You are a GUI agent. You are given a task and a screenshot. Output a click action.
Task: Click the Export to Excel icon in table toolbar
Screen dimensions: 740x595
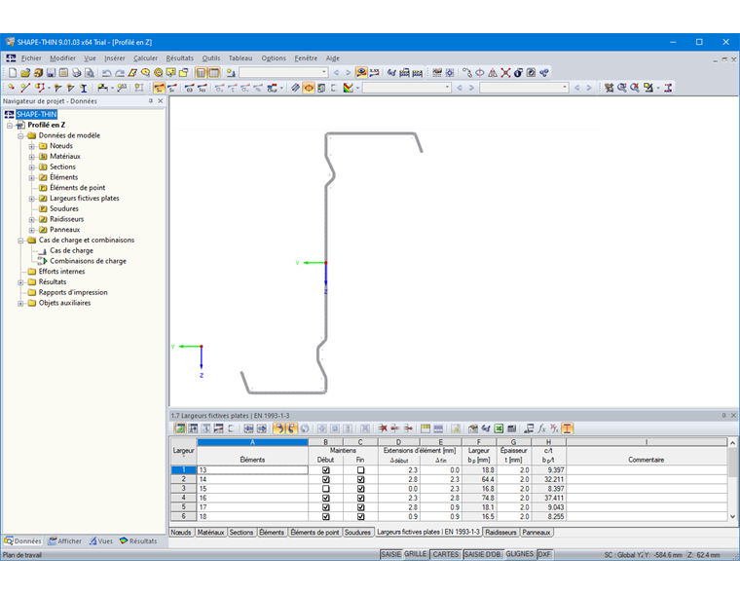(x=499, y=428)
